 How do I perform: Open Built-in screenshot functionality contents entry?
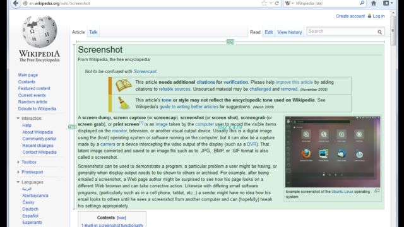pyautogui.click(x=112, y=225)
